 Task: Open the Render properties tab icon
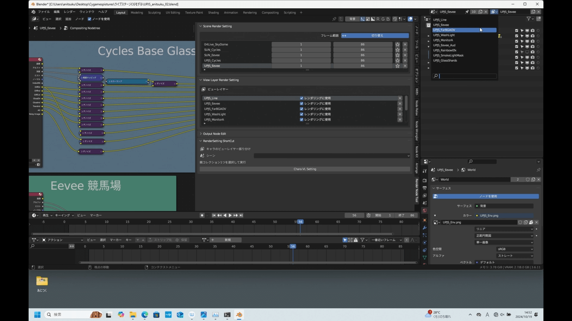425,180
